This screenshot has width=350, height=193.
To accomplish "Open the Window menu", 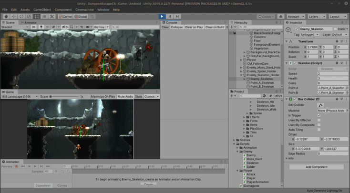I will (103, 10).
